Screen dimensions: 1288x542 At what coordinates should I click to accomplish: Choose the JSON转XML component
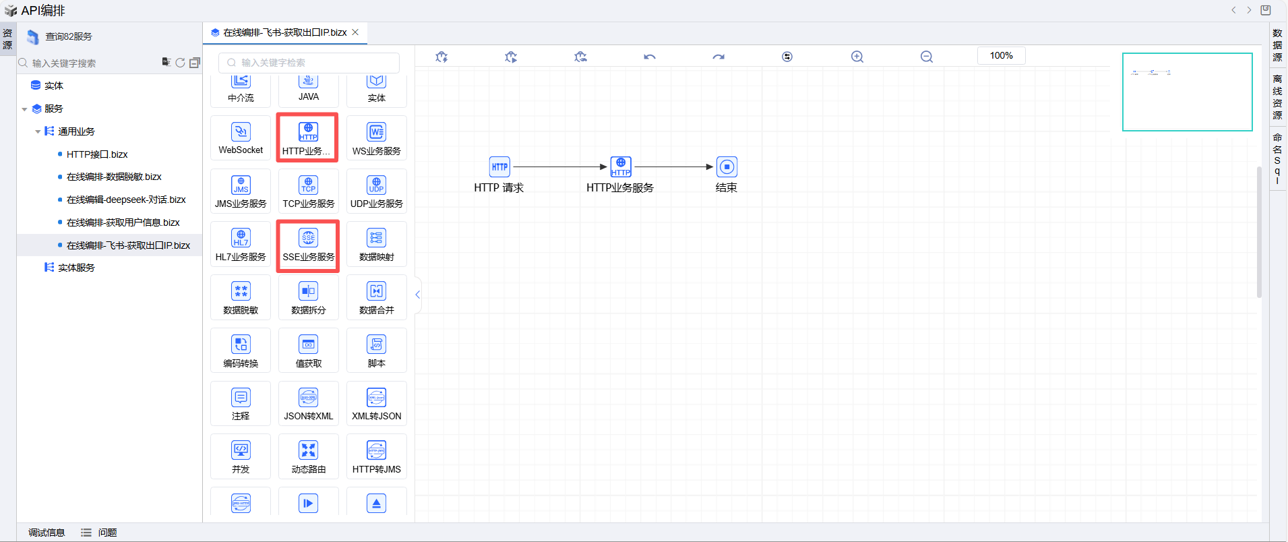308,404
